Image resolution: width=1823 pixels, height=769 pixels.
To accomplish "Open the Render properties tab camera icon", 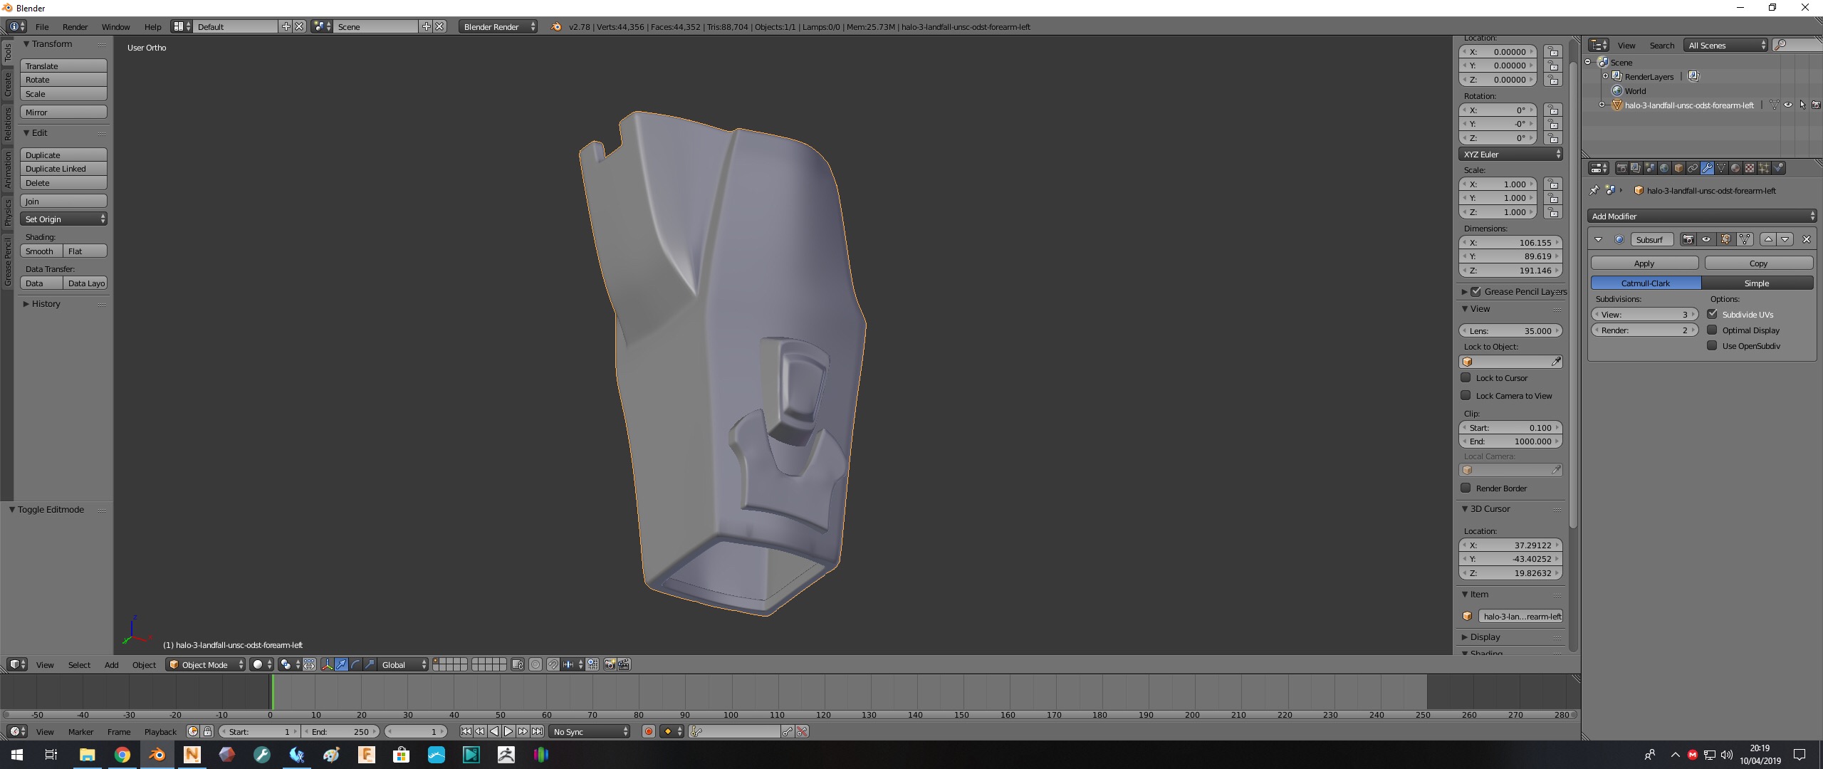I will [x=1622, y=168].
